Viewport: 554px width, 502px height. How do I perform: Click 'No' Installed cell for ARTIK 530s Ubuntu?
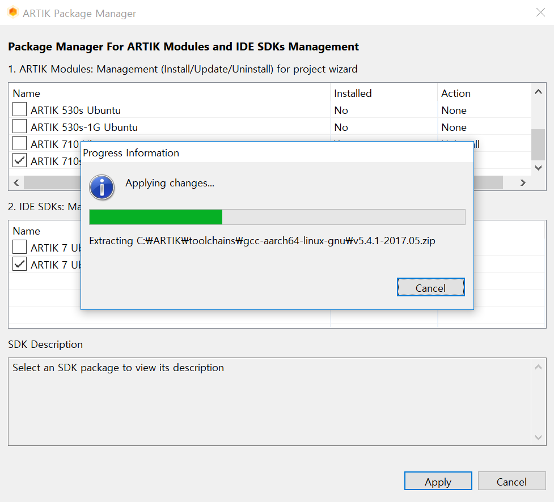341,110
